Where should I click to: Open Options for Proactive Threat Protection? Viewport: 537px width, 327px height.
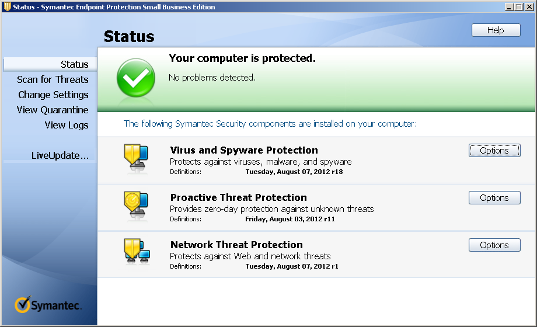pyautogui.click(x=494, y=198)
